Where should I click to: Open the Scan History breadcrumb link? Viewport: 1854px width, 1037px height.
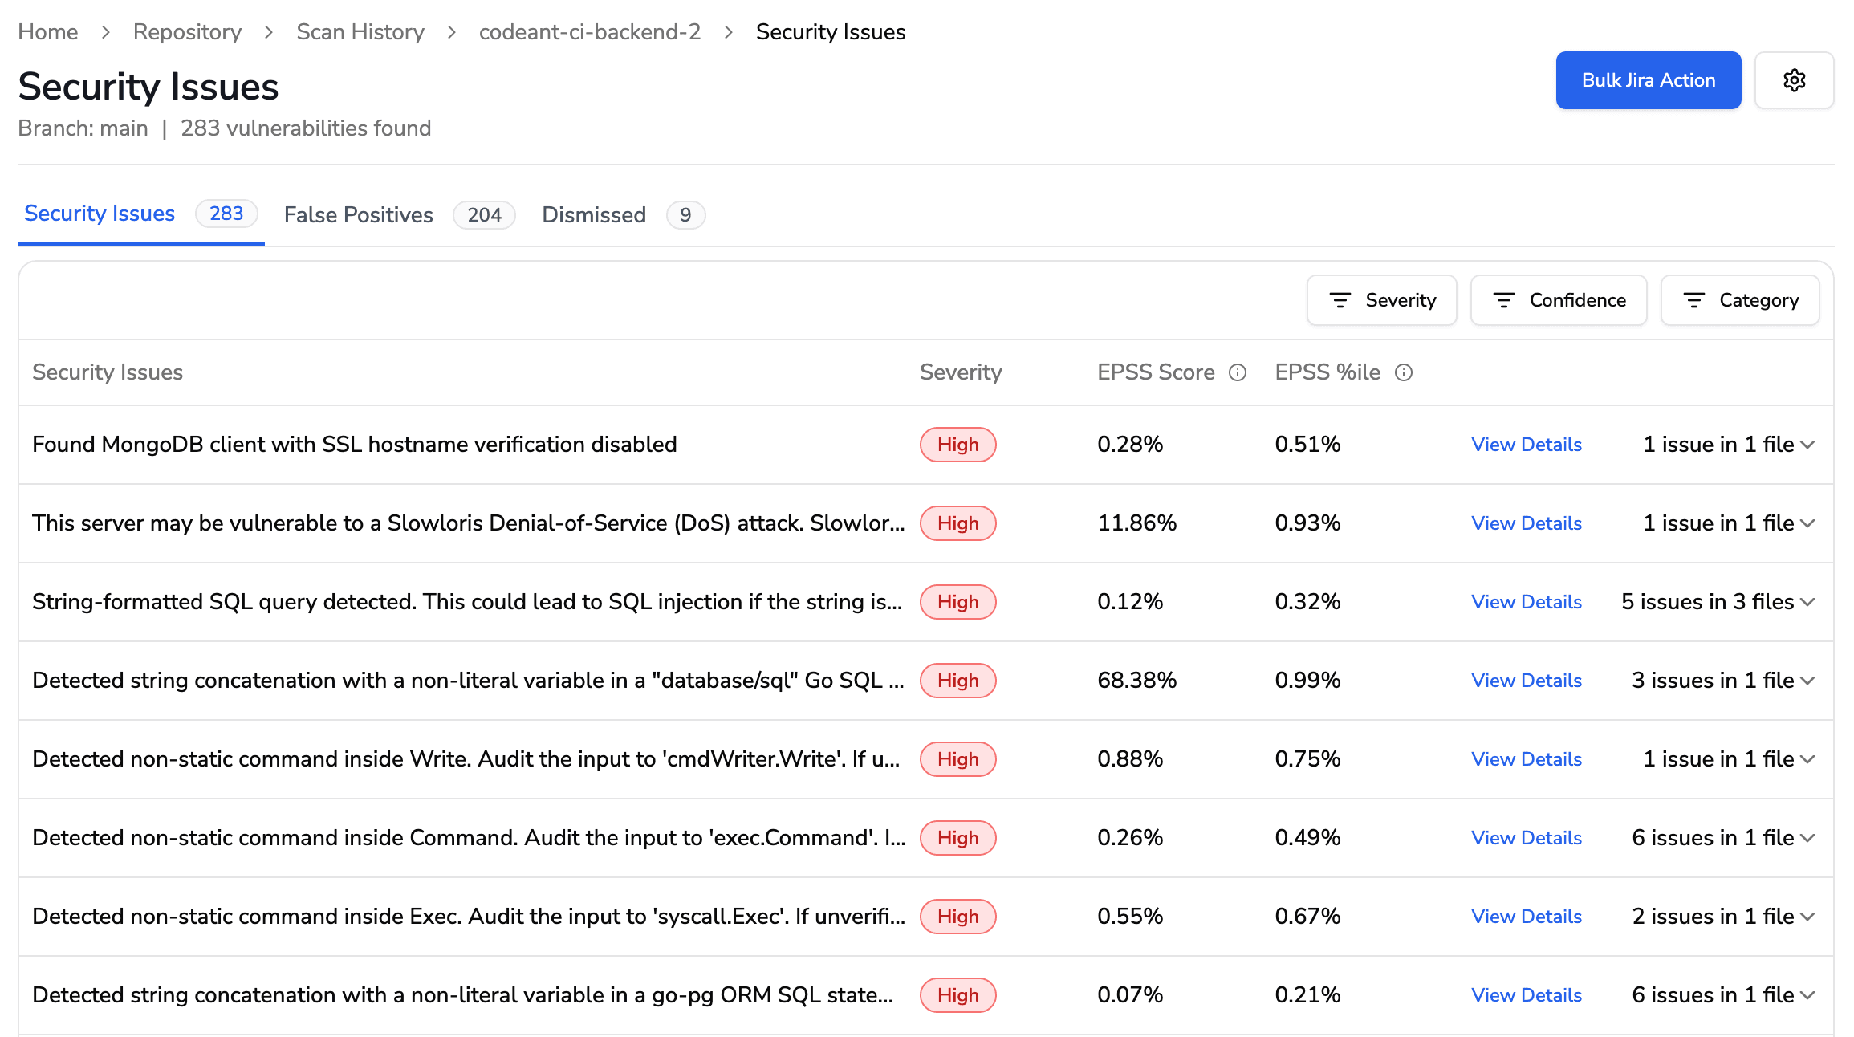pos(360,32)
